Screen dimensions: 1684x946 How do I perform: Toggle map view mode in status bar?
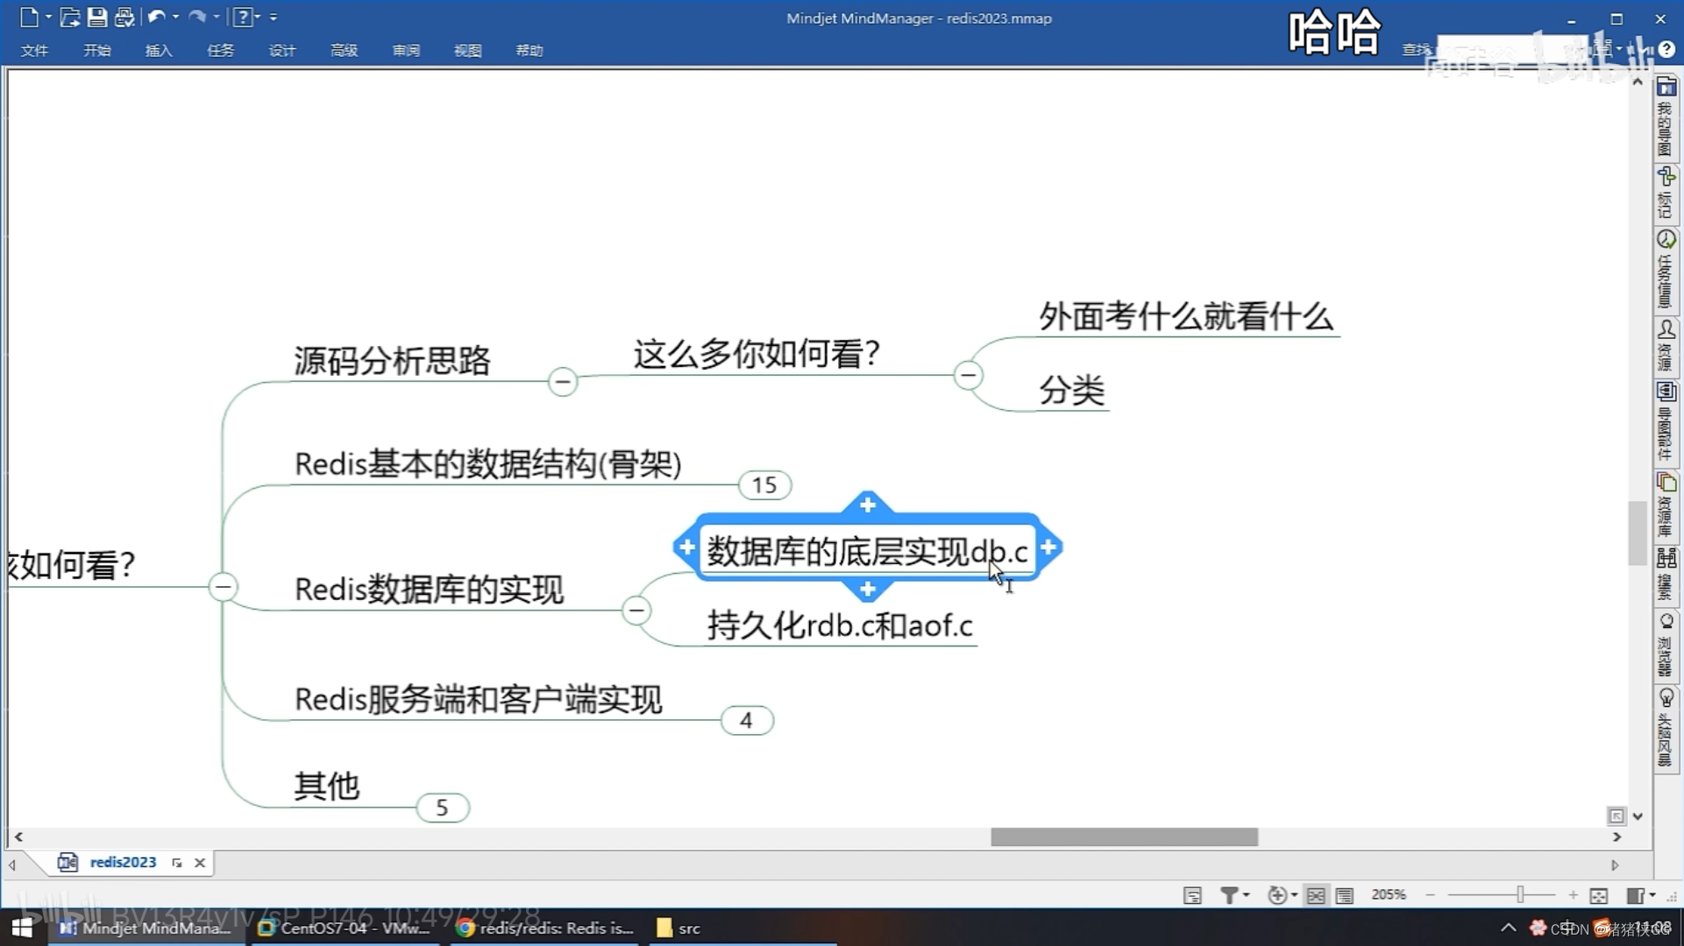[x=1316, y=895]
